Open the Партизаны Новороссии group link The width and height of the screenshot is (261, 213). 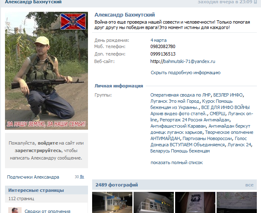(x=207, y=138)
